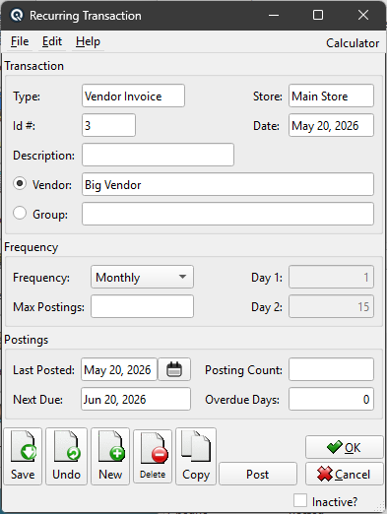Close the Recurring Transaction window
This screenshot has height=514, width=387.
pos(363,15)
